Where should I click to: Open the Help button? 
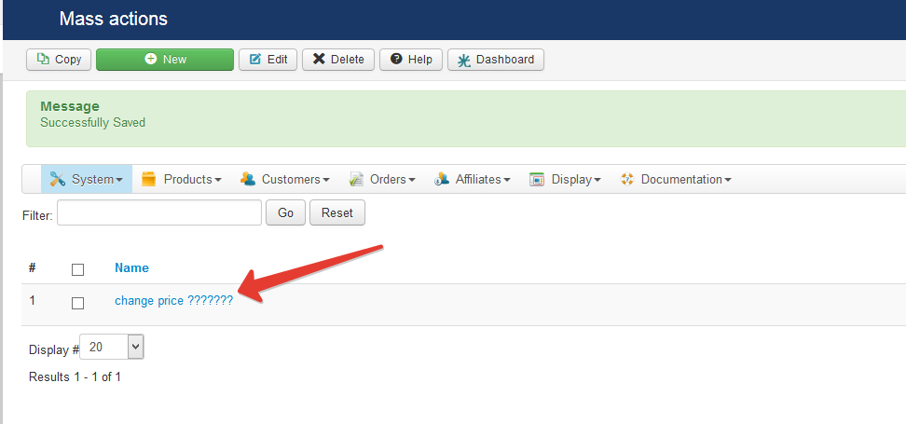[411, 60]
